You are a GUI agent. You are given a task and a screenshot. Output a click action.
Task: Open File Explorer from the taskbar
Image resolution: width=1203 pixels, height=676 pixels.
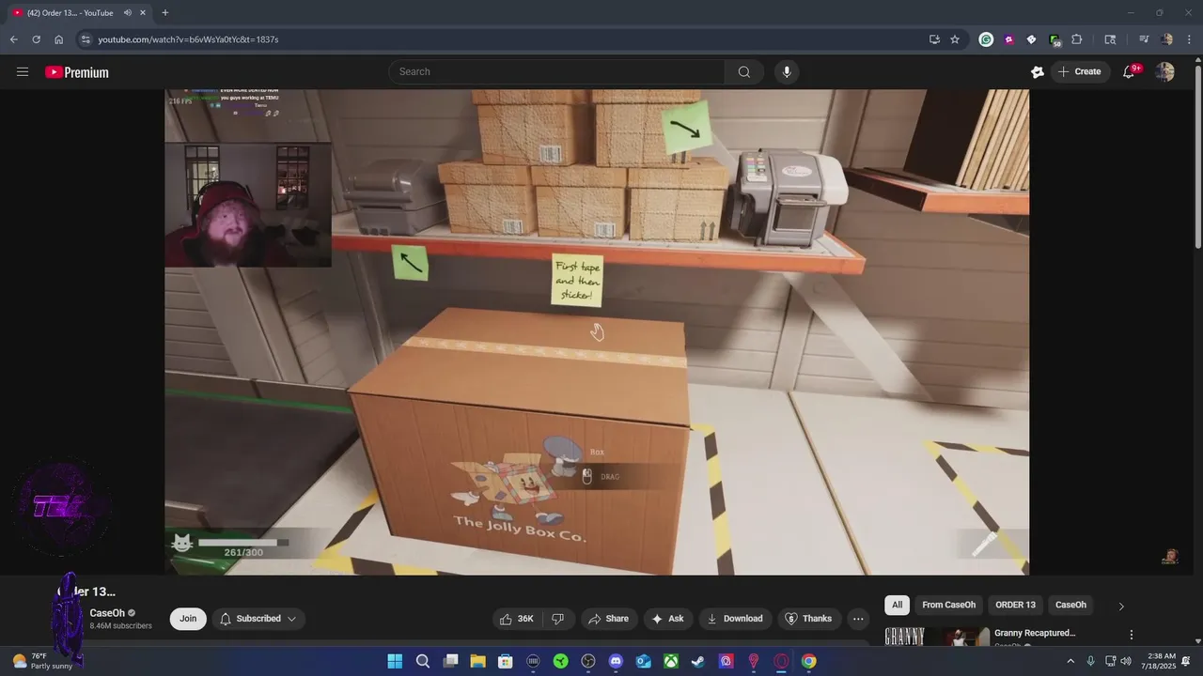point(477,661)
